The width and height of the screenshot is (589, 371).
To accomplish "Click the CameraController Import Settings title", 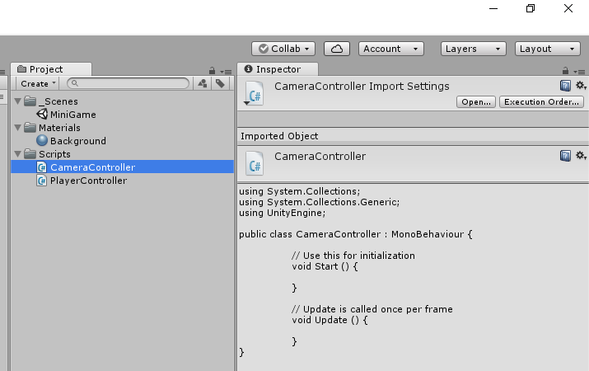I will (362, 86).
